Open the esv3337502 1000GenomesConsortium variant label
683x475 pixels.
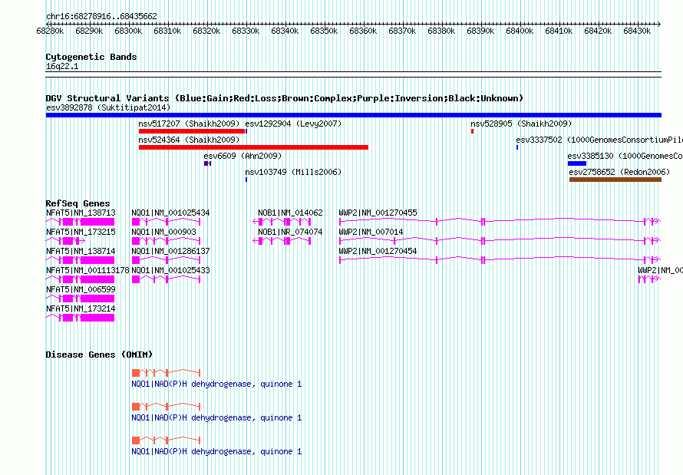599,140
